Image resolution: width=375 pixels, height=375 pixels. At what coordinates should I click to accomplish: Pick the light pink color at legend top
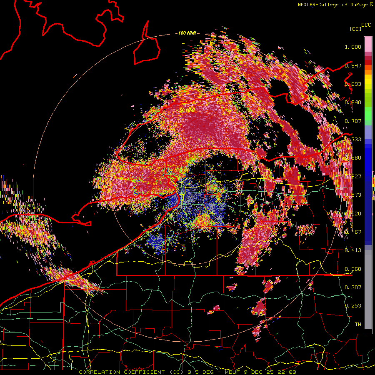(x=368, y=44)
